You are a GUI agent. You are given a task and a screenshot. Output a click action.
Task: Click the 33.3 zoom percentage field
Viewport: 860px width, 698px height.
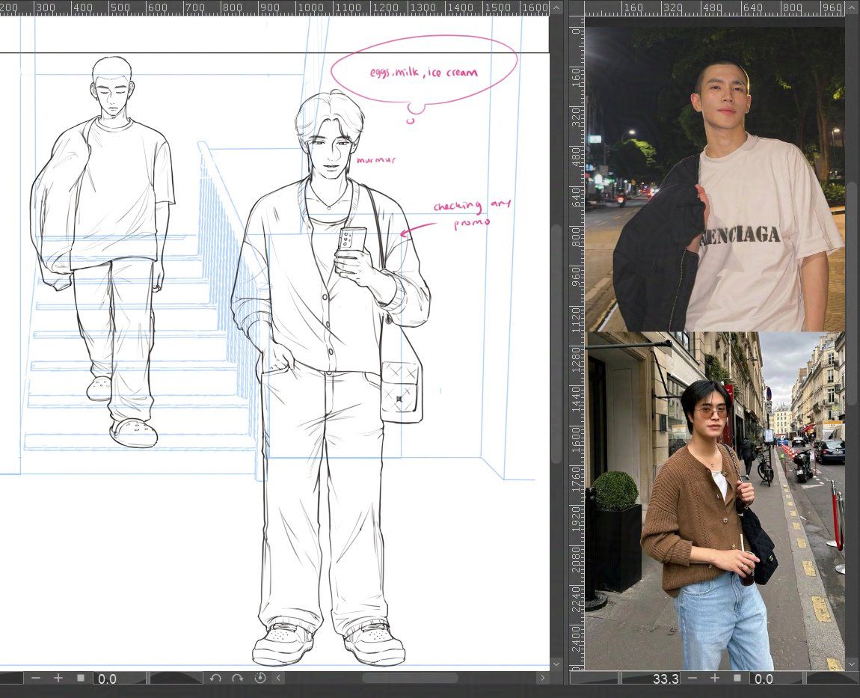(x=649, y=679)
